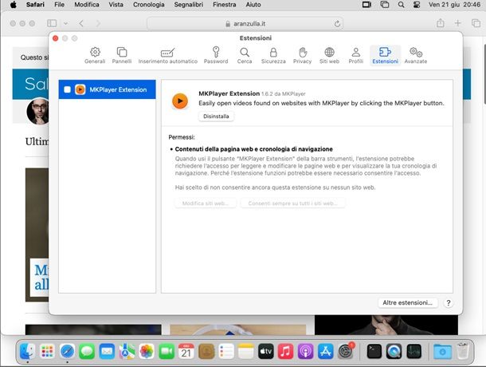Open the Trash in the Dock

(463, 352)
